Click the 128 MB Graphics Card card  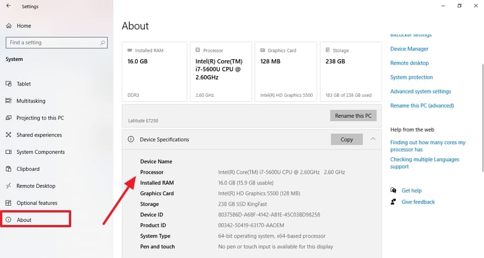(x=286, y=72)
